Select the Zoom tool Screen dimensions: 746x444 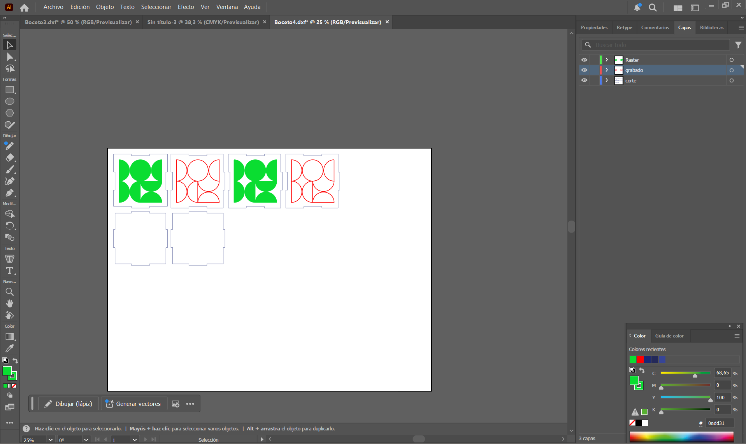(x=9, y=292)
